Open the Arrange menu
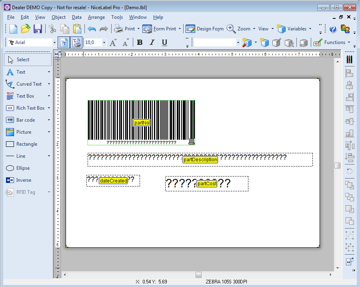Image resolution: width=360 pixels, height=287 pixels. click(x=96, y=17)
